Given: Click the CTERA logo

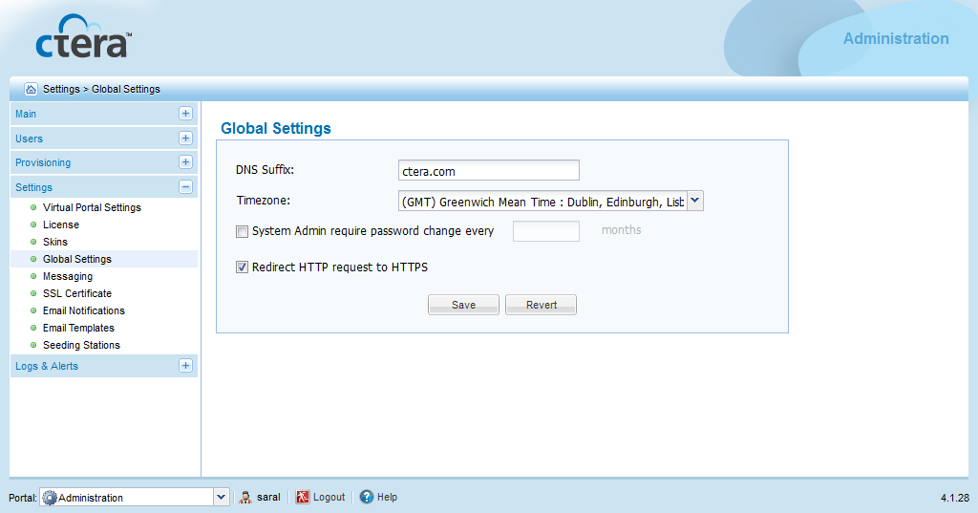Looking at the screenshot, I should click(84, 36).
